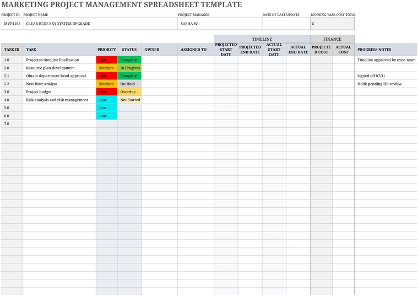
Task: Click Complete status for task 2.1
Action: click(x=129, y=76)
